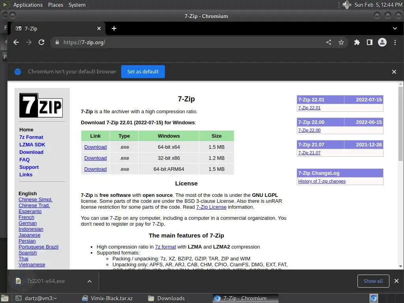Open the 7-Zip 21.07 news link
404x303 pixels.
[309, 153]
